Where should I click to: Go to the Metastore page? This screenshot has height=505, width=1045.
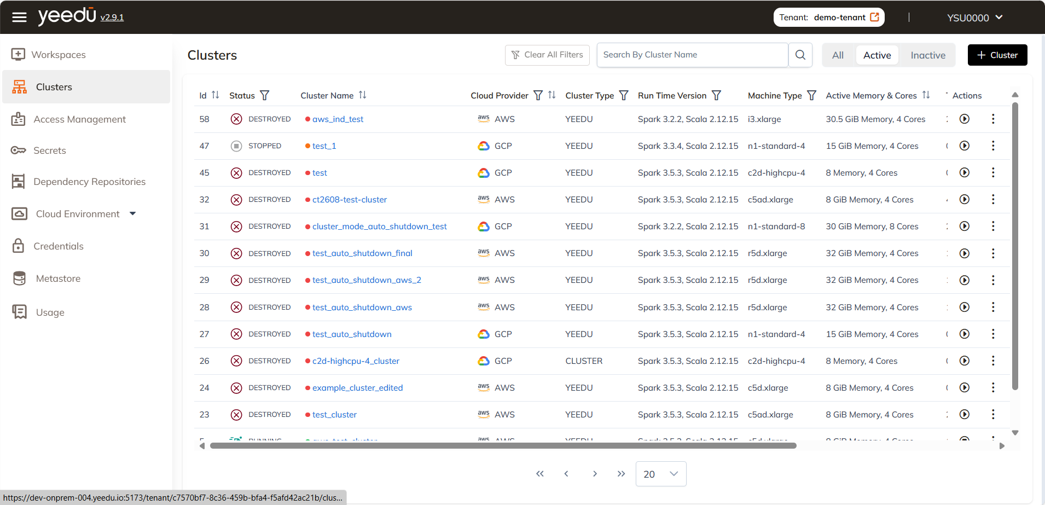[x=57, y=278]
